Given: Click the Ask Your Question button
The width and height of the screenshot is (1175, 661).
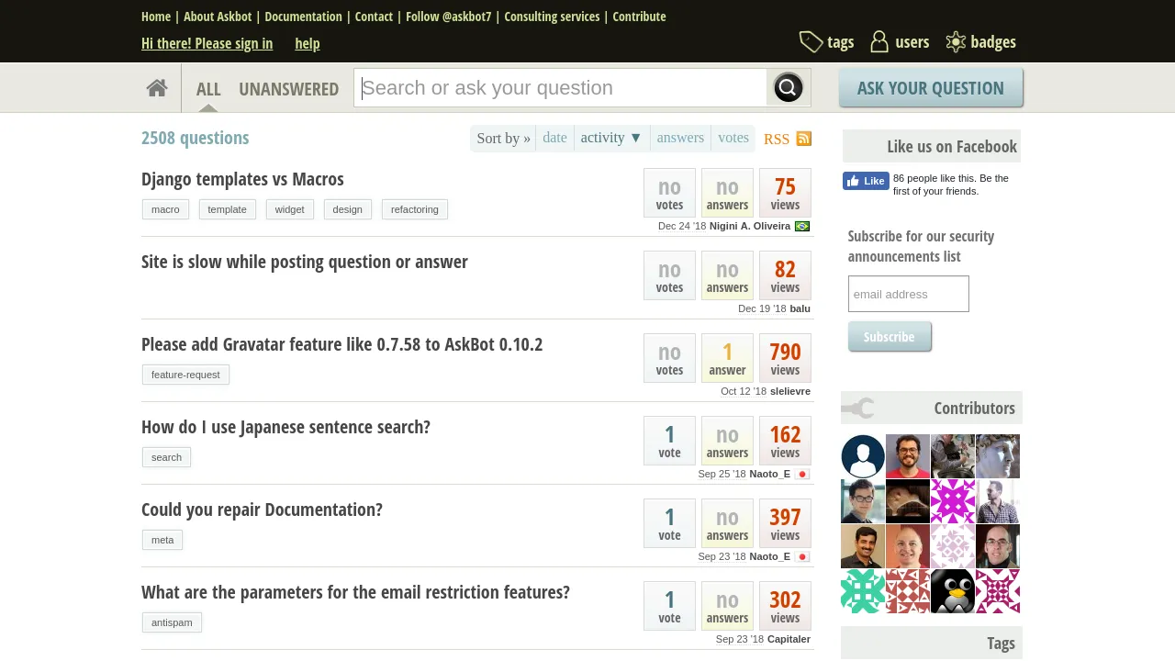Looking at the screenshot, I should [930, 88].
